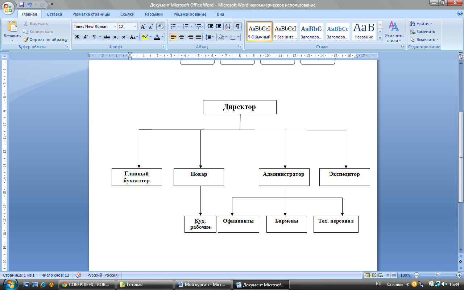Click the tab selector ruler button

click(x=5, y=56)
